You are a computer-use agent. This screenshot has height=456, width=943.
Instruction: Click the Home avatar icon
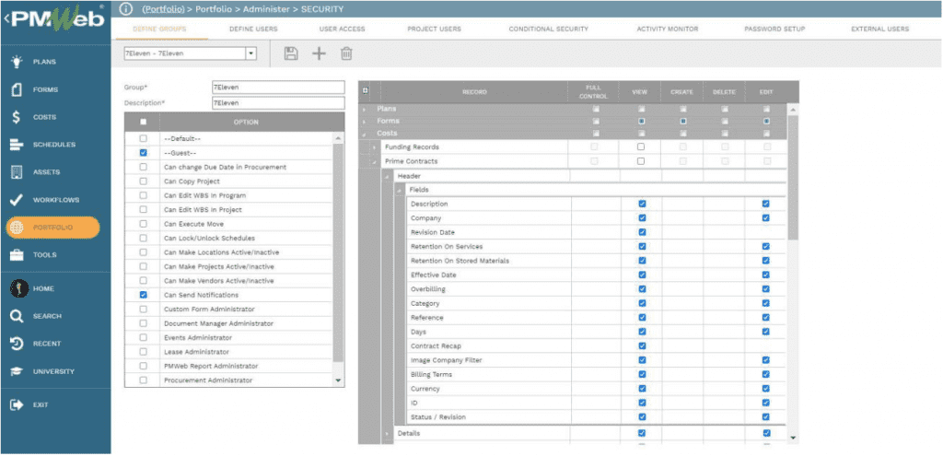coord(20,288)
